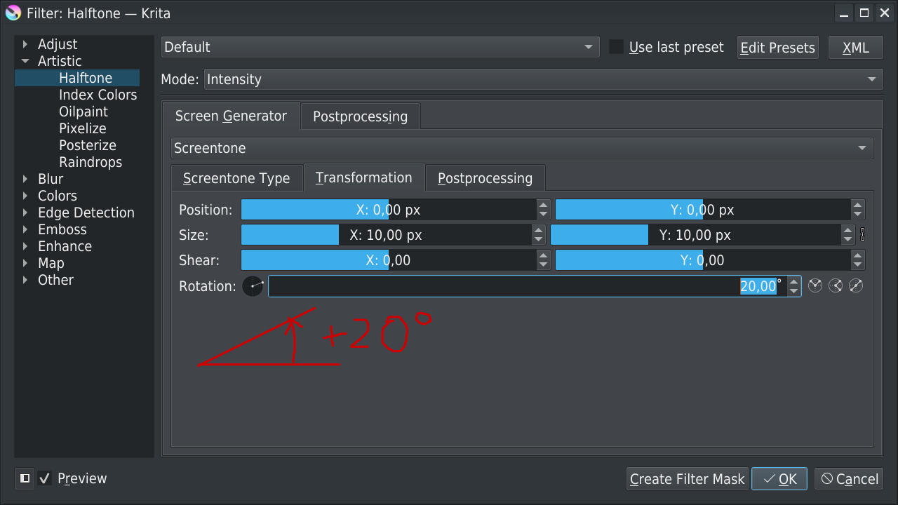Click the Create Filter Mask button

click(687, 479)
